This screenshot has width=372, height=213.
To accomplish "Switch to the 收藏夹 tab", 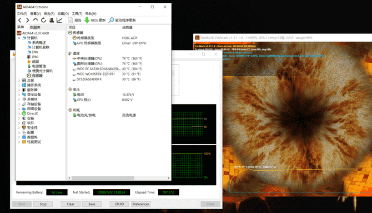I will (35, 27).
